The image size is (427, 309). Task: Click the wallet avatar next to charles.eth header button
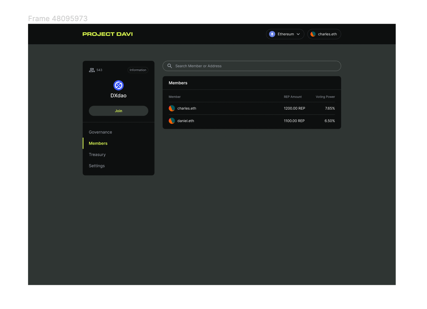point(313,34)
